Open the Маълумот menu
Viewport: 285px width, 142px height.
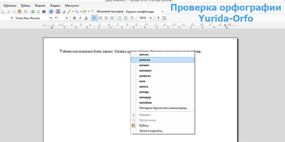click(72, 6)
